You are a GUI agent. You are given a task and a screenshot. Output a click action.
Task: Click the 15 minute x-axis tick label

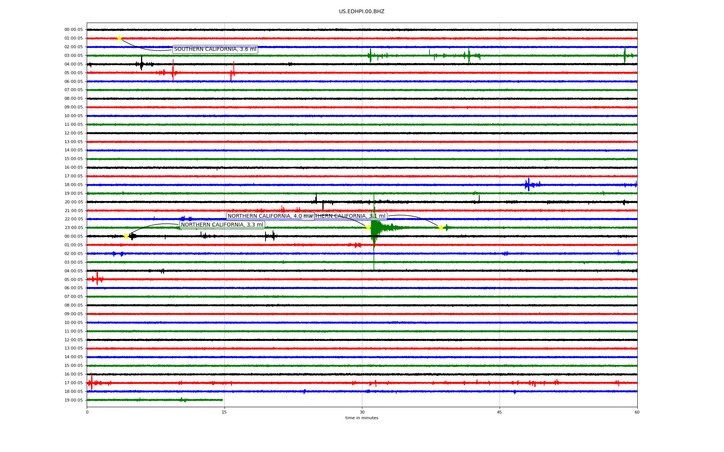(x=224, y=412)
